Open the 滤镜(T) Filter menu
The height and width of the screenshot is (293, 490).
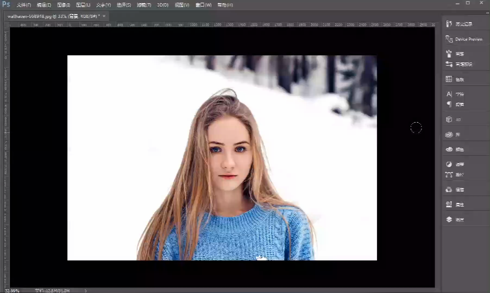coord(144,5)
